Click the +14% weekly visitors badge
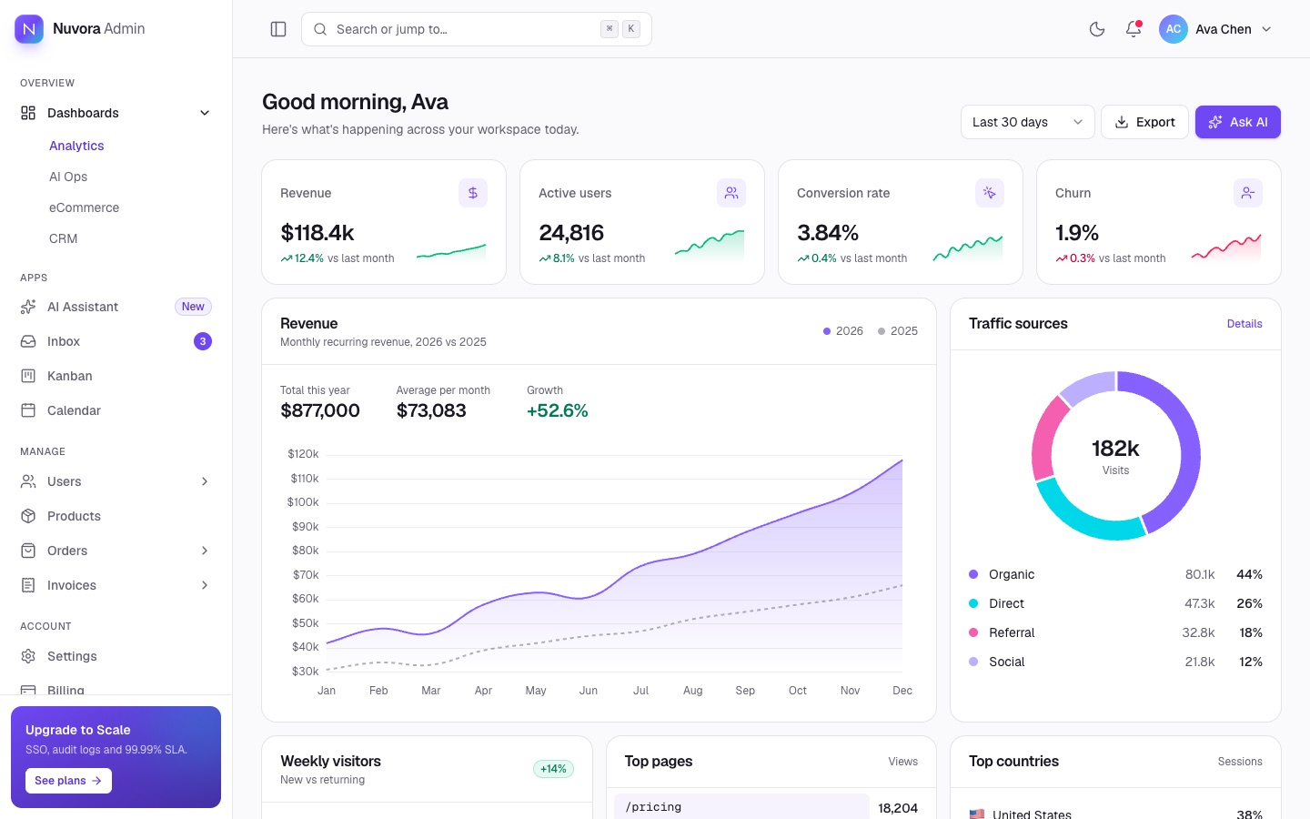This screenshot has height=819, width=1310. click(553, 769)
